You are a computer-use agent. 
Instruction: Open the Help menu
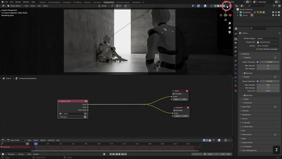click(x=33, y=2)
